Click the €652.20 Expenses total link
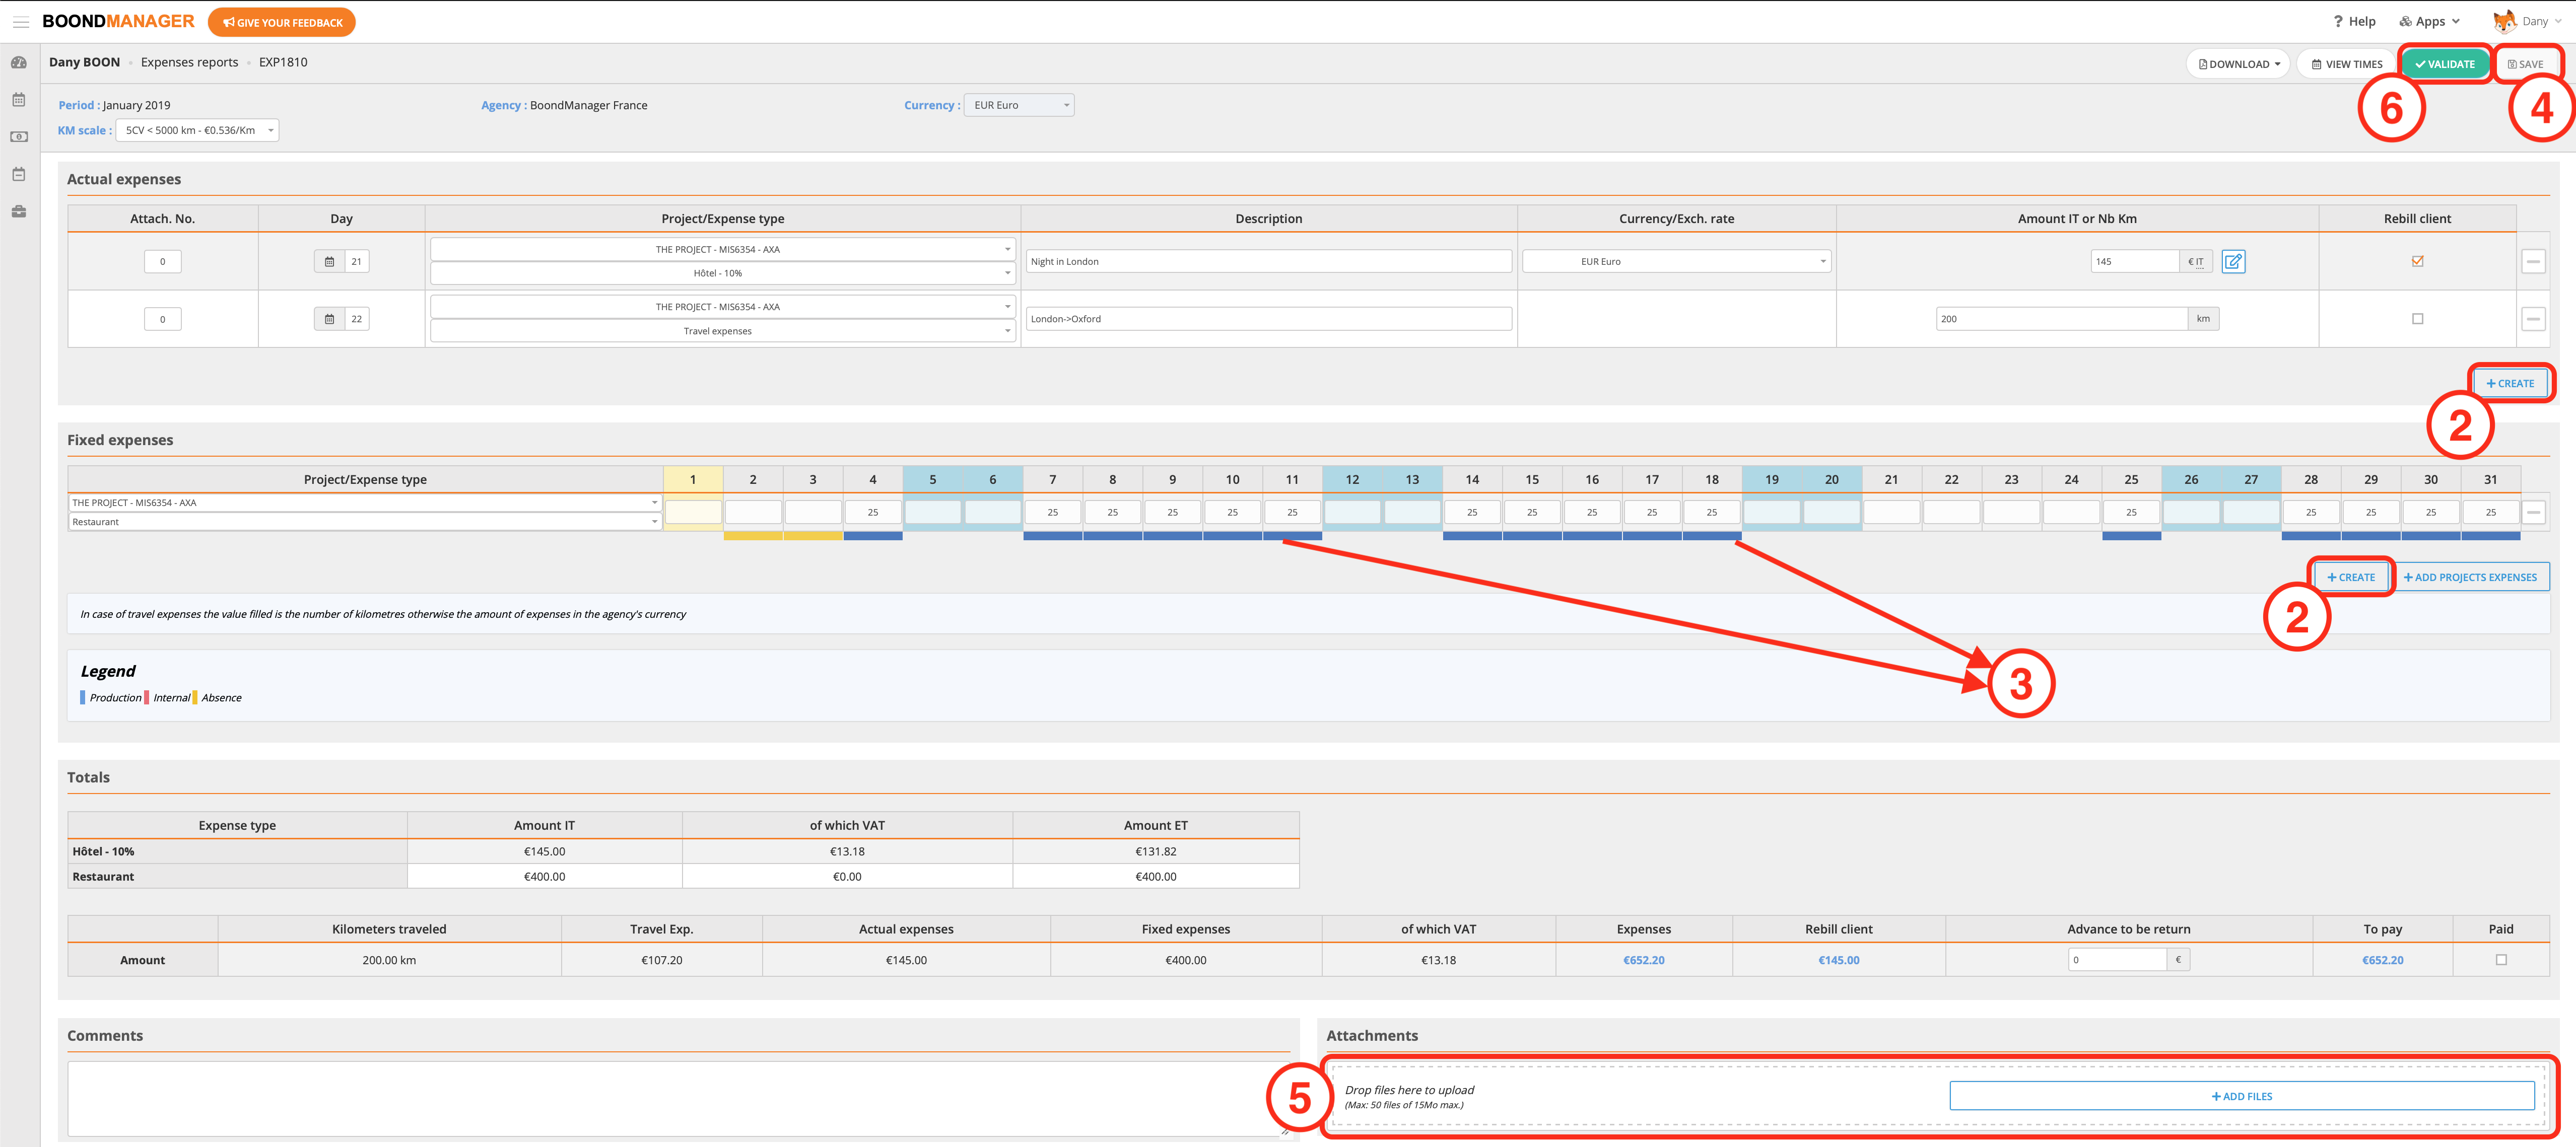Viewport: 2576px width, 1147px height. point(1643,960)
